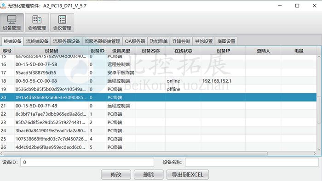Click device ID 5 in row 26
322x181 pixels.
click(91, 147)
